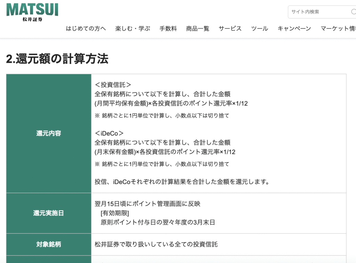Viewport: 356px width, 263px height.
Task: Click the search magnifier icon
Action: 354,12
